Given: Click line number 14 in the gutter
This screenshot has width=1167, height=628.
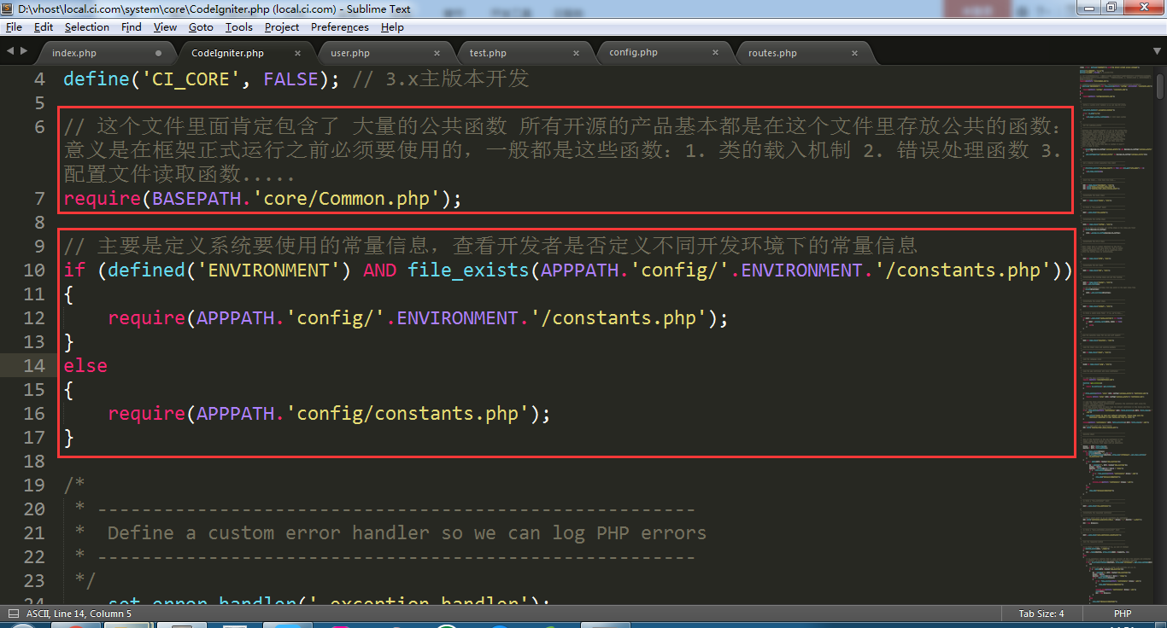Looking at the screenshot, I should [34, 366].
